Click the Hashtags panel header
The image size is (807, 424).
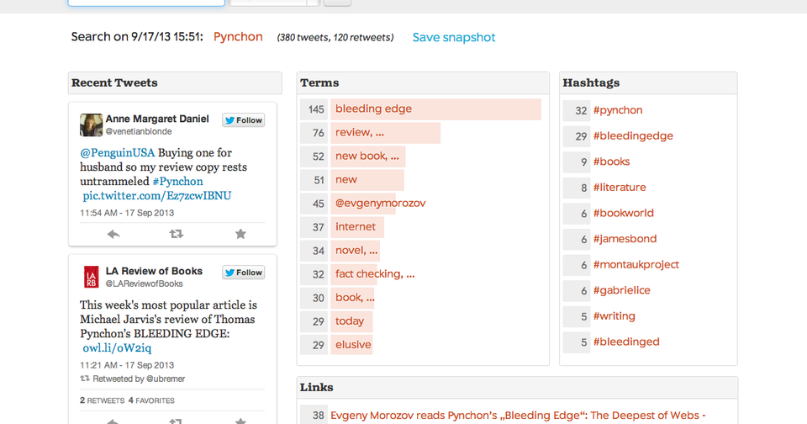(648, 83)
